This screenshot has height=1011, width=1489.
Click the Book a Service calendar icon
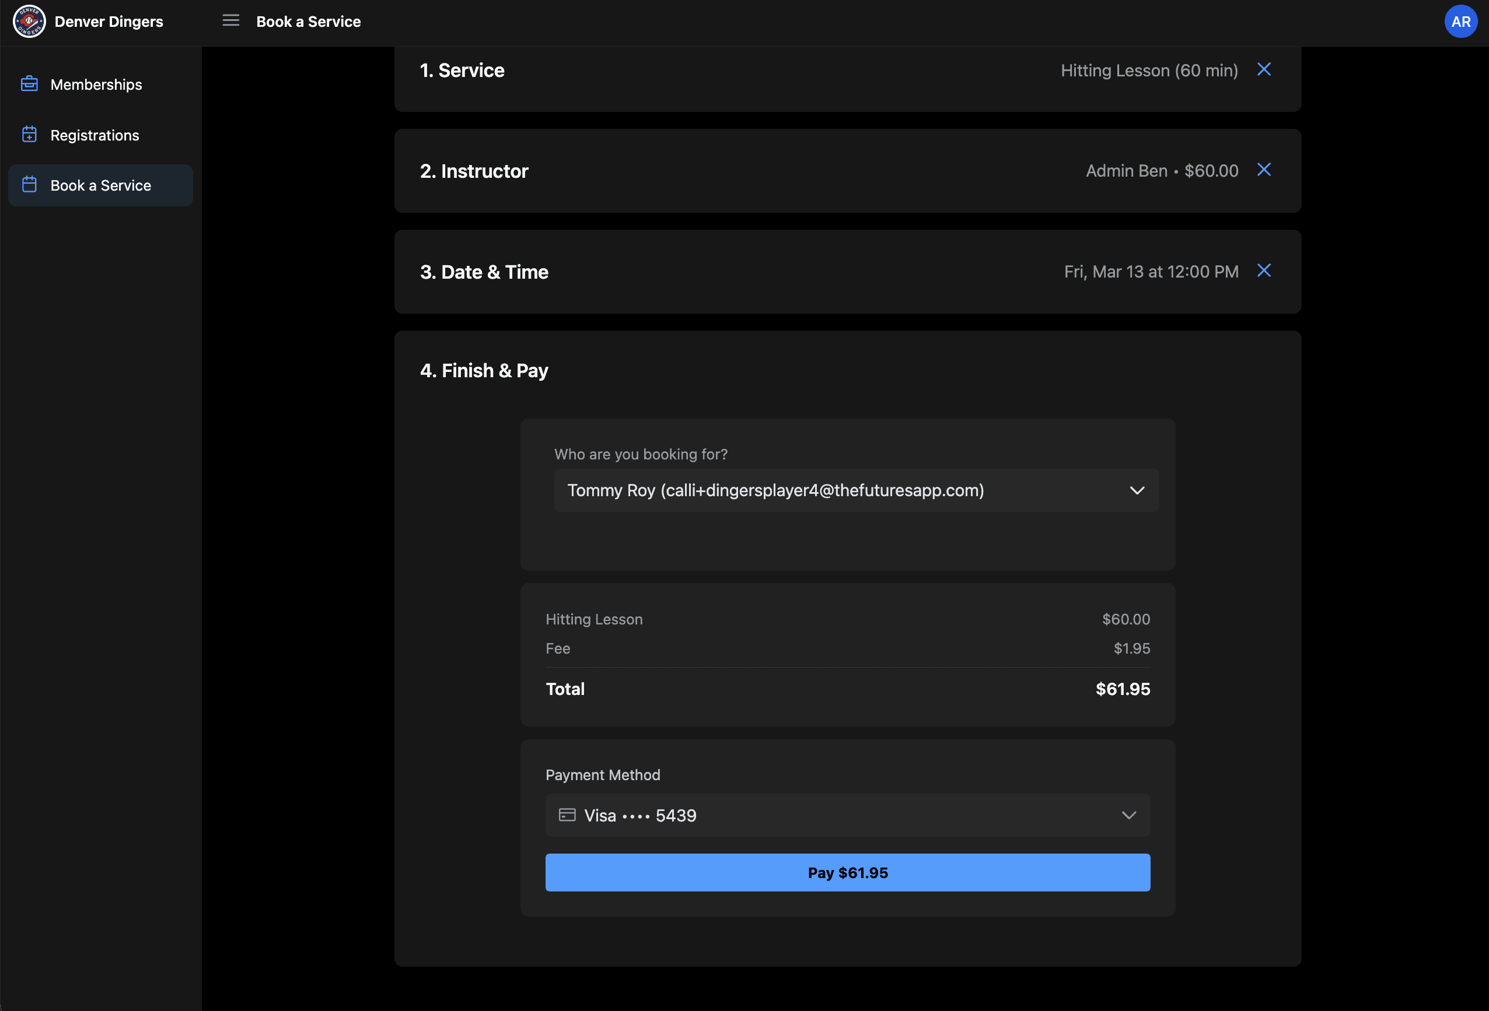pyautogui.click(x=30, y=185)
